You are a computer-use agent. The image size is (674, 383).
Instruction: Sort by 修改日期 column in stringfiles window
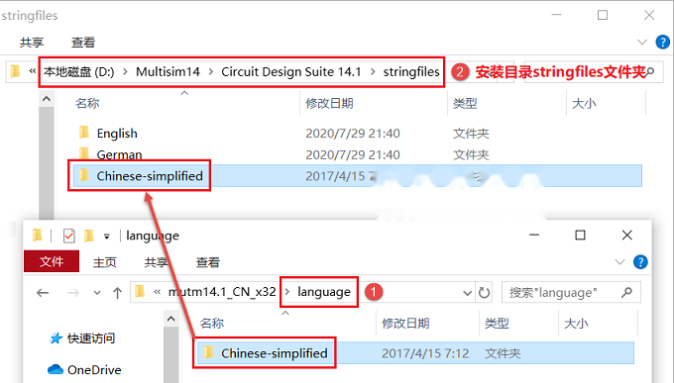click(329, 104)
